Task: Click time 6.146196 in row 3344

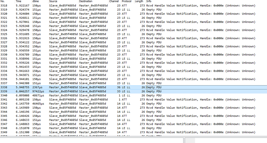Action: (22, 112)
